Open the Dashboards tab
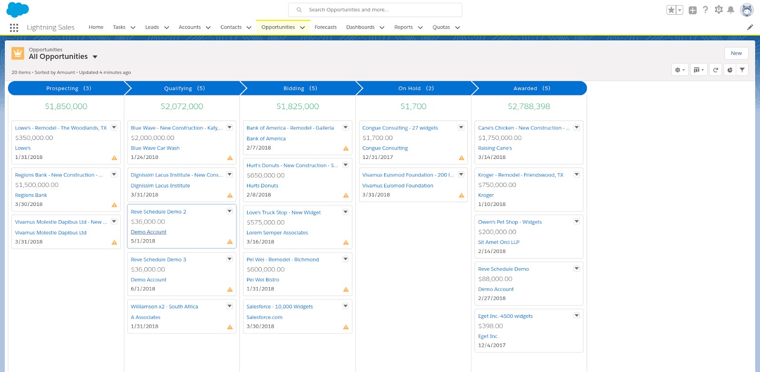 (x=360, y=27)
